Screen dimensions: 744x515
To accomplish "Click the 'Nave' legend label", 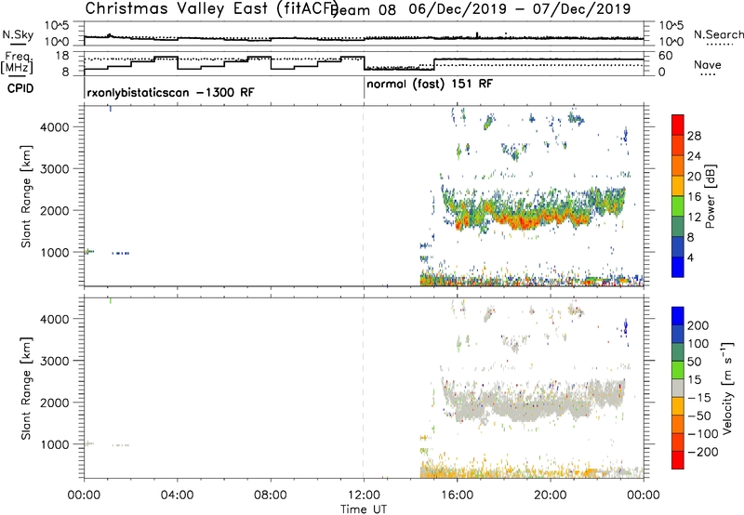I will [708, 65].
